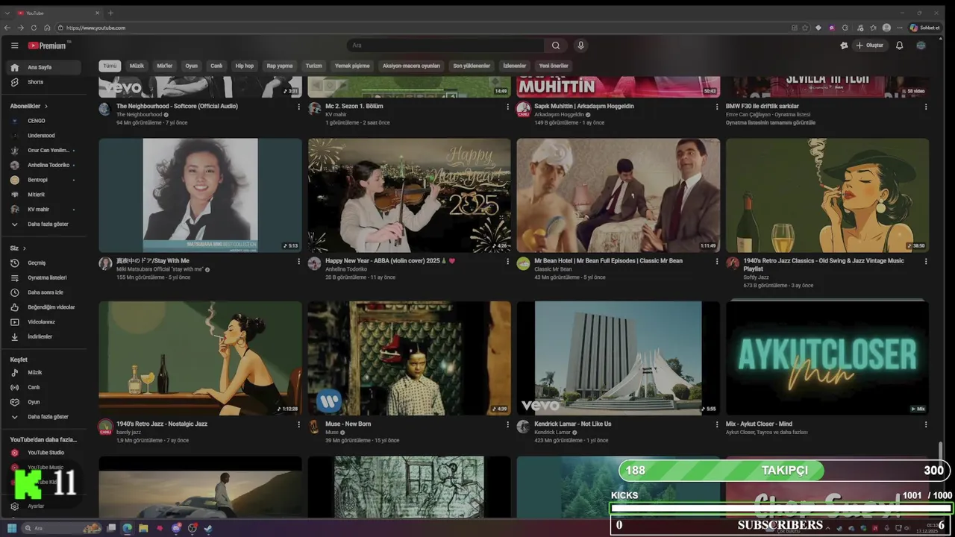Select the Yemek pişirme filter chip
The image size is (955, 537).
click(x=352, y=66)
